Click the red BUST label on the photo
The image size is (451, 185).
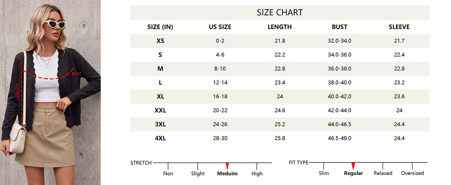coord(76,74)
